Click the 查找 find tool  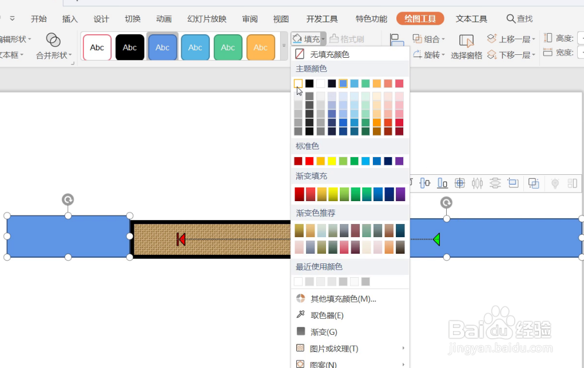tap(519, 18)
